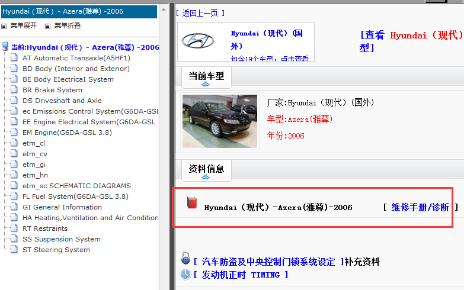Open EM Engine(G6DA-GSL 3.8) entry
The image size is (464, 290).
[x=67, y=133]
